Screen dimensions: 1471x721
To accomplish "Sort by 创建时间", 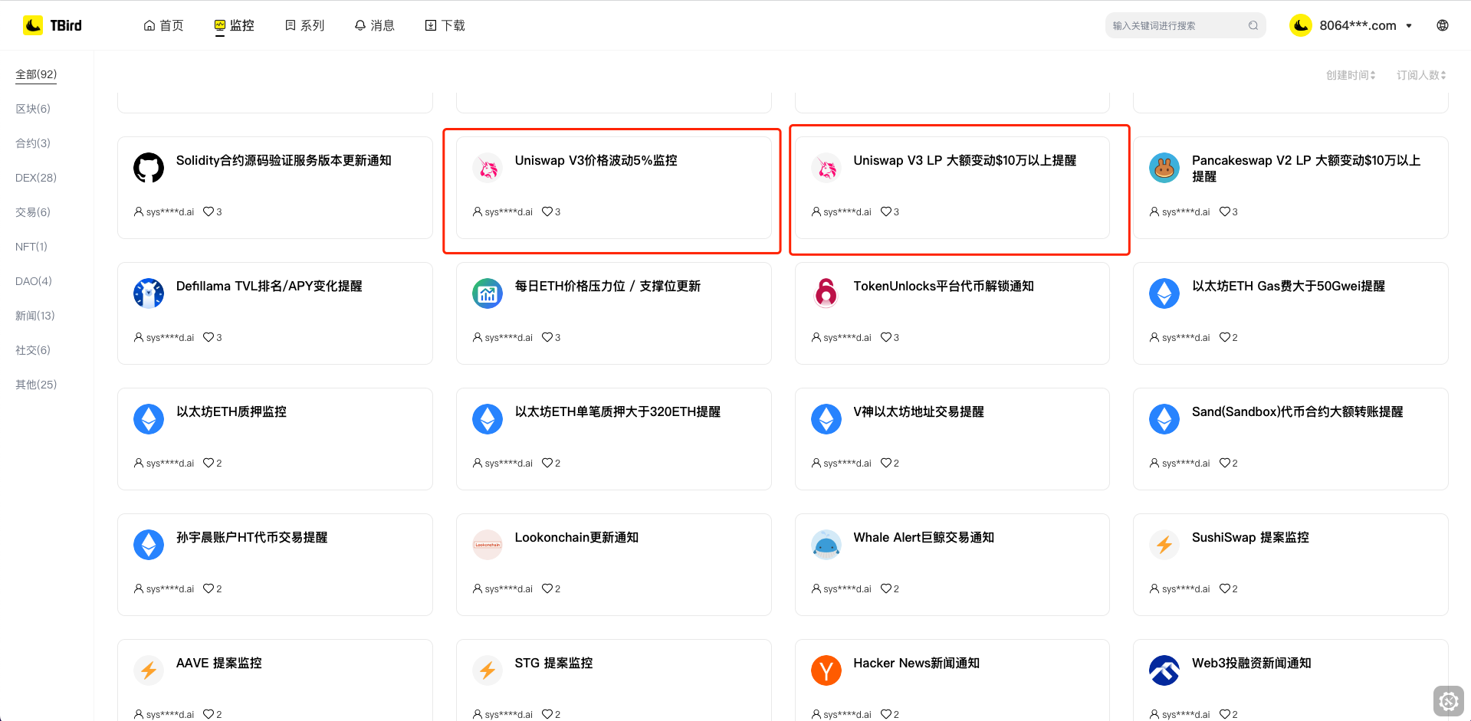I will 1351,75.
